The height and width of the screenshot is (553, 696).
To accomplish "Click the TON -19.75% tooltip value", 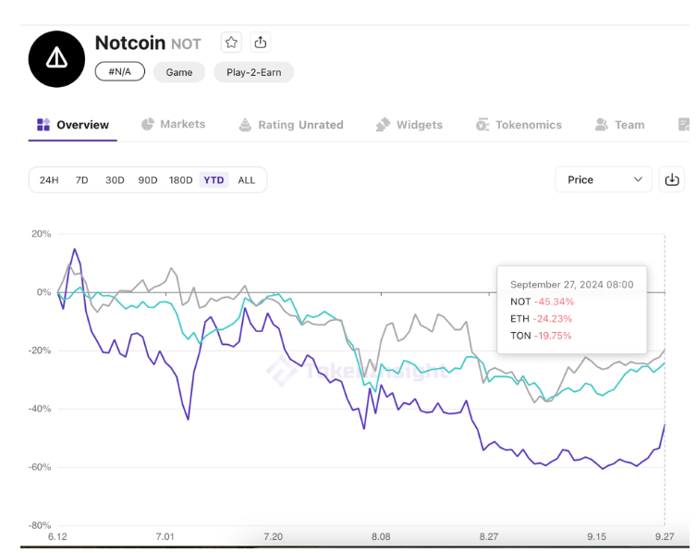I will (541, 336).
